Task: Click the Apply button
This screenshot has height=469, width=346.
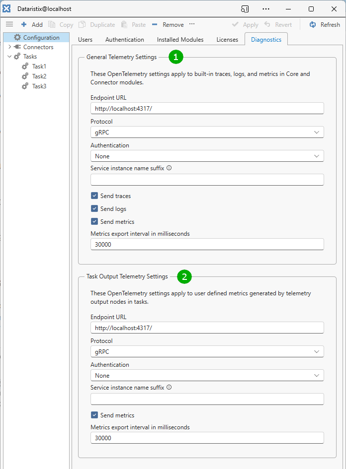Action: [x=246, y=24]
